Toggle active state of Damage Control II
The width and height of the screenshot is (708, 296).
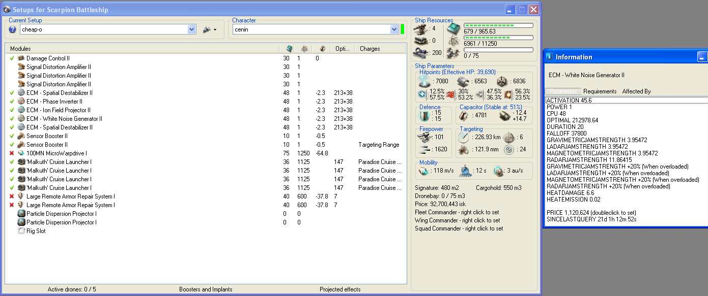coord(12,58)
